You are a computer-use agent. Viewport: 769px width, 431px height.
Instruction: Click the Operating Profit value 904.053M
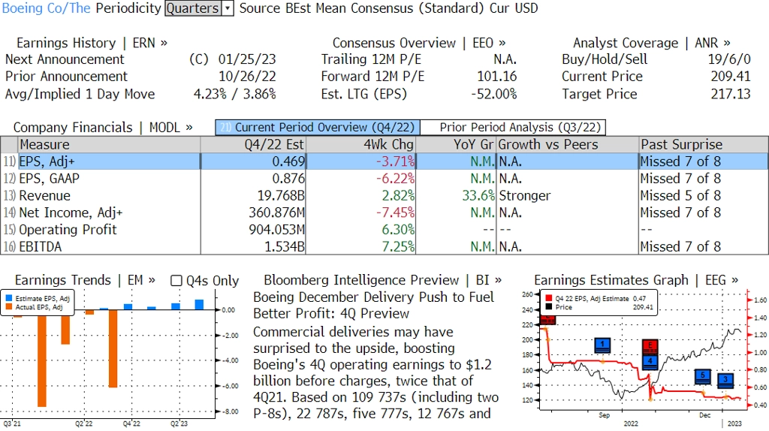276,230
